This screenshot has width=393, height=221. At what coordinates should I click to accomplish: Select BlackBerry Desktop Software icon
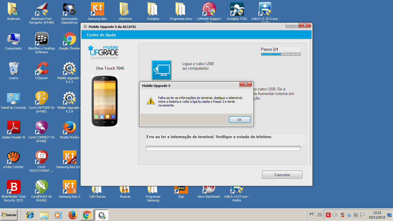pos(41,43)
